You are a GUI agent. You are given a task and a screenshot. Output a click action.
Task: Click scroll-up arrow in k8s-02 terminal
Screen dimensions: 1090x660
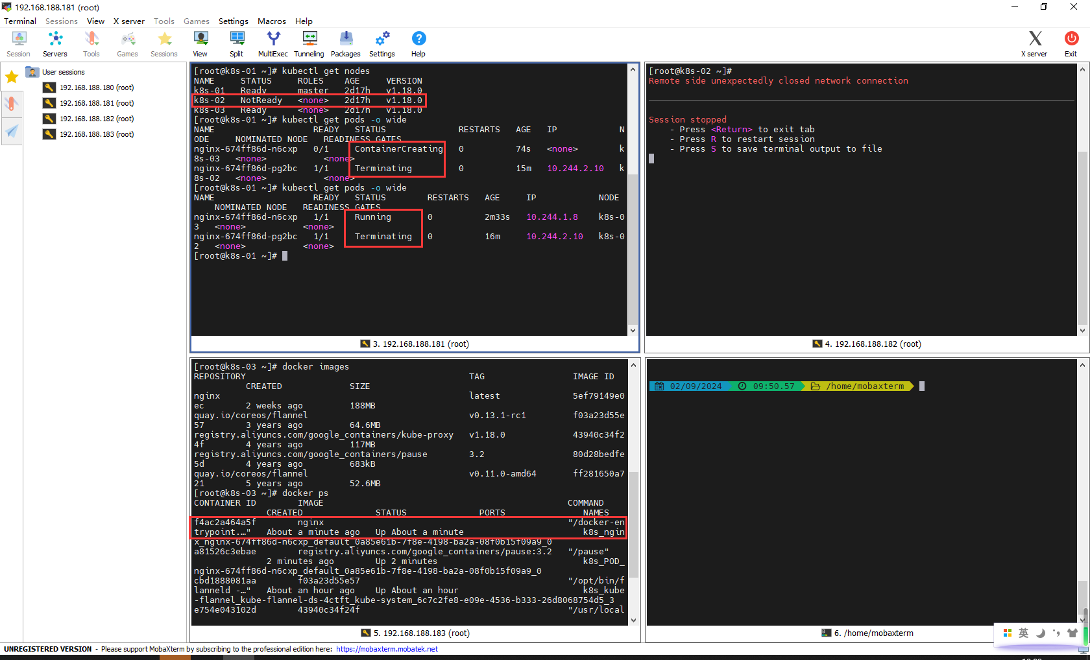click(x=1082, y=69)
